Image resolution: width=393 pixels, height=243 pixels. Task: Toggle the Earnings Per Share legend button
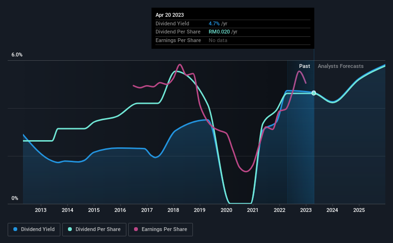pyautogui.click(x=160, y=230)
